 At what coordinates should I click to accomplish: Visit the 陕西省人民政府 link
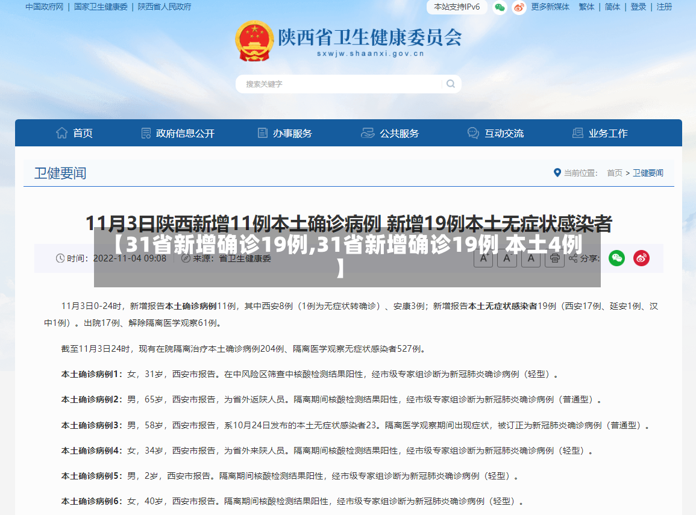coord(165,7)
